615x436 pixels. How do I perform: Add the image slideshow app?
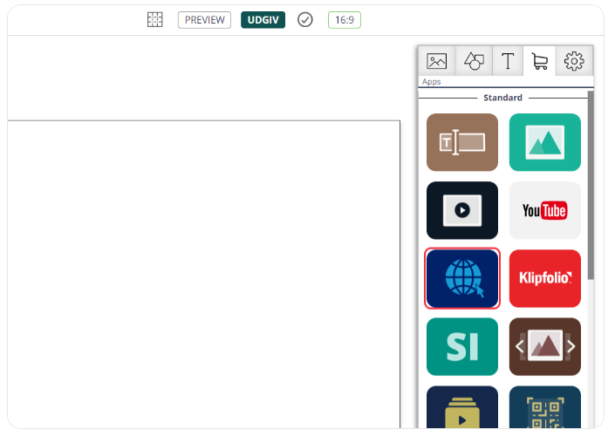tap(545, 346)
